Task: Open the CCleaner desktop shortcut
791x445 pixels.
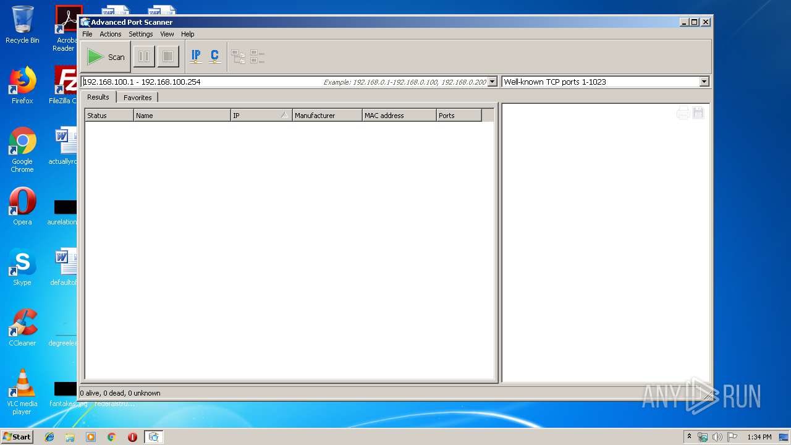Action: click(x=22, y=328)
